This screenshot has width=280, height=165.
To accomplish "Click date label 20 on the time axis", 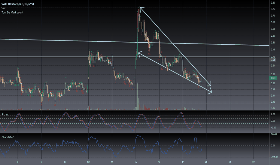I will [206, 162].
